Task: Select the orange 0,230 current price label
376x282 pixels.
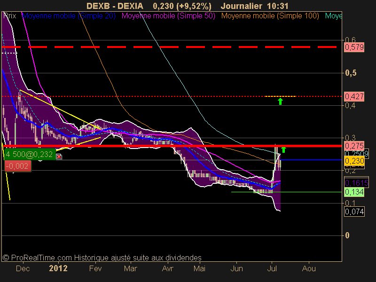Action: click(x=354, y=161)
